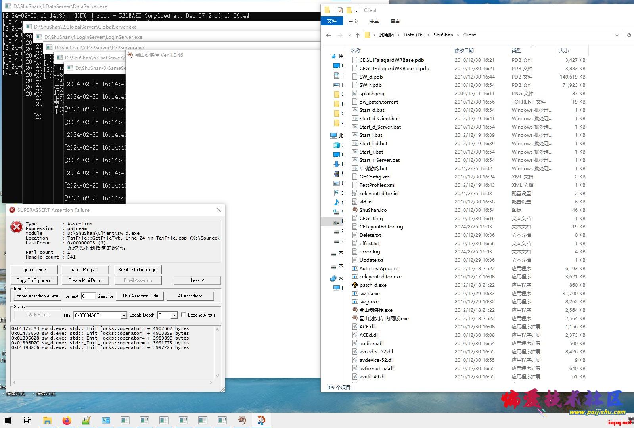
Task: Click the Explorer forward arrow
Action: pyautogui.click(x=340, y=35)
